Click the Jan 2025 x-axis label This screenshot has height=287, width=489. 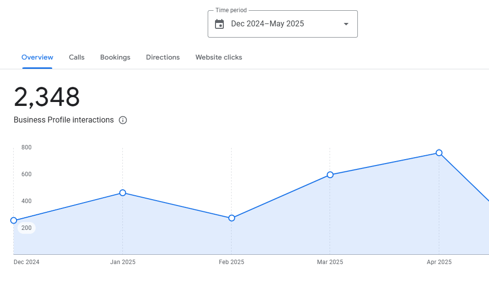coord(123,262)
